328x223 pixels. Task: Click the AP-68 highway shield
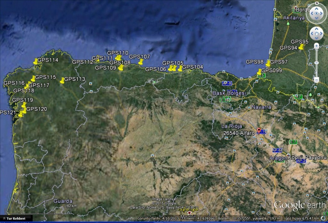(277, 150)
